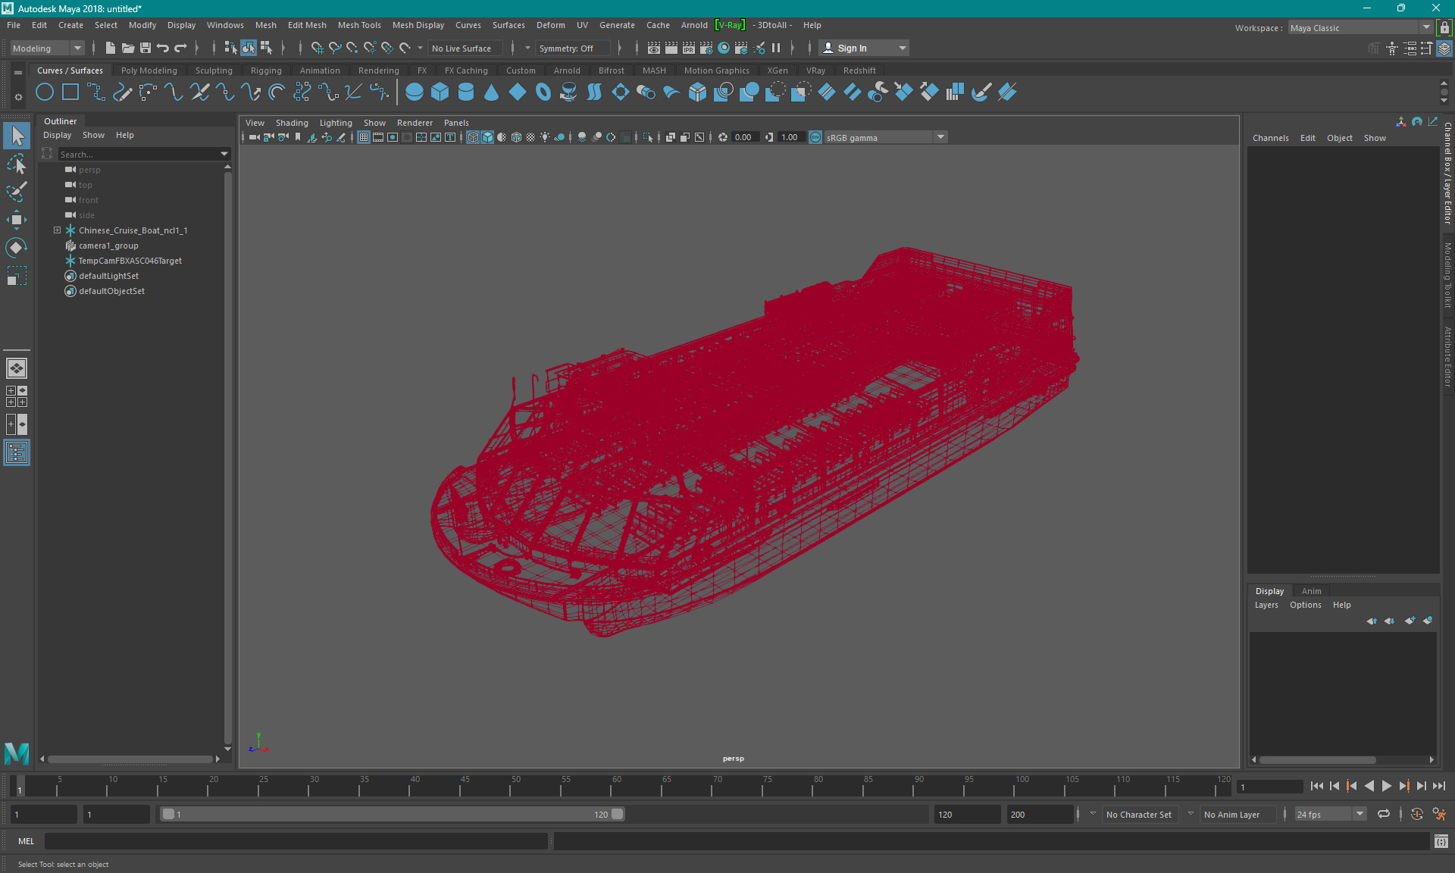Create a NURBS Sphere from shelf
The image size is (1455, 873).
[x=415, y=92]
